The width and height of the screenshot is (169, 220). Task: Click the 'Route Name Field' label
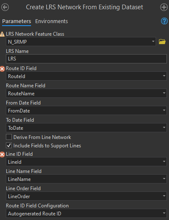coord(26,86)
